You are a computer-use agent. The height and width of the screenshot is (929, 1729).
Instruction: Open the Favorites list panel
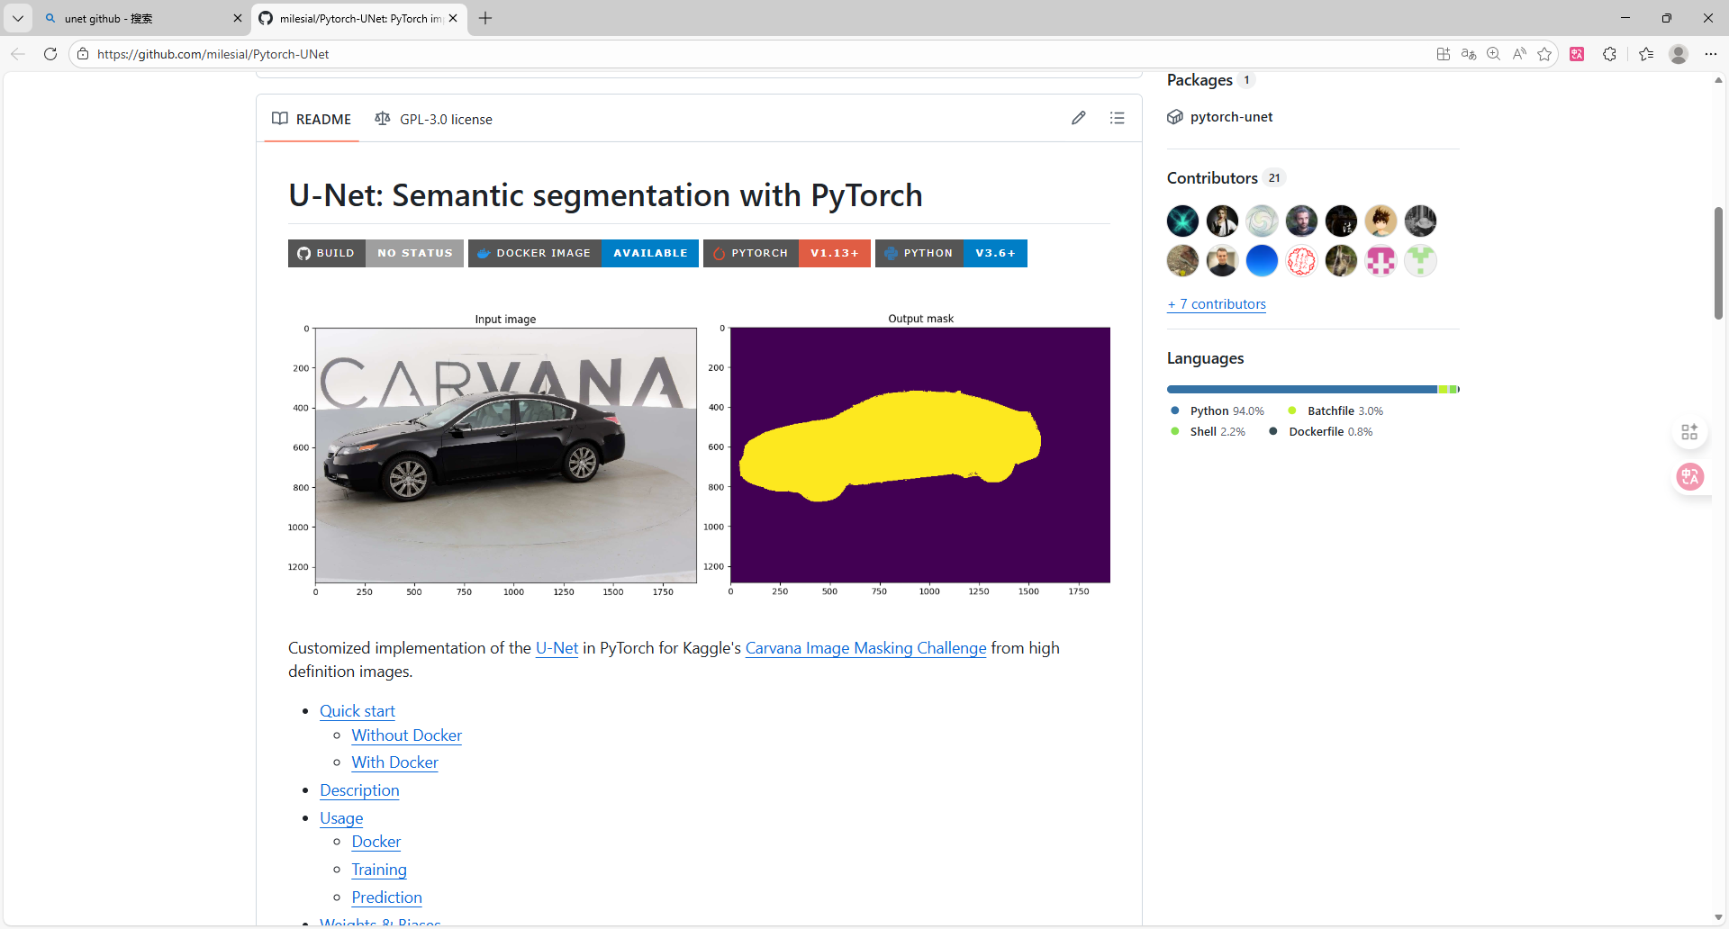pos(1646,54)
